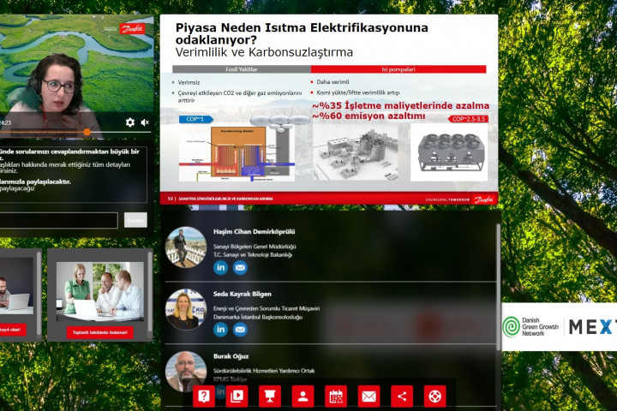Click the 'Danimarka İstanbul Başkonsolosluğu' text
The width and height of the screenshot is (617, 411).
pyautogui.click(x=258, y=317)
